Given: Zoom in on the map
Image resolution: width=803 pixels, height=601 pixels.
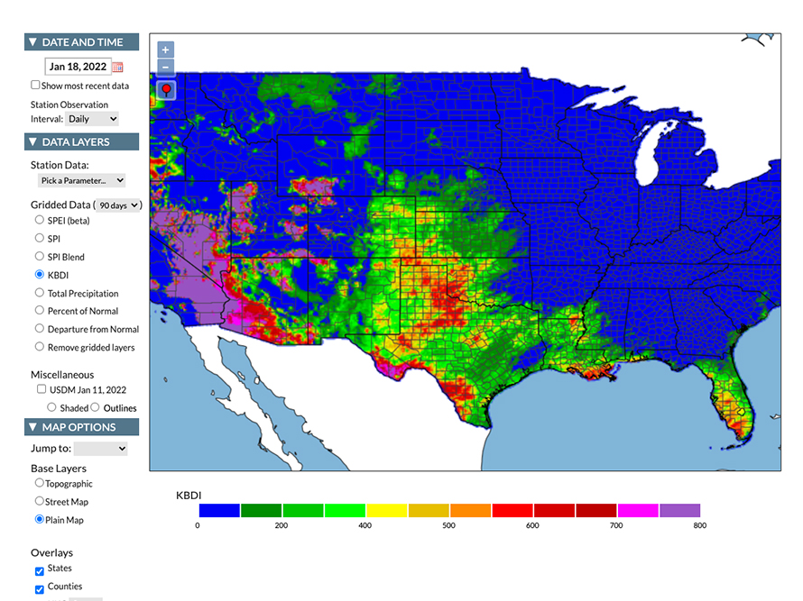Looking at the screenshot, I should pos(165,49).
